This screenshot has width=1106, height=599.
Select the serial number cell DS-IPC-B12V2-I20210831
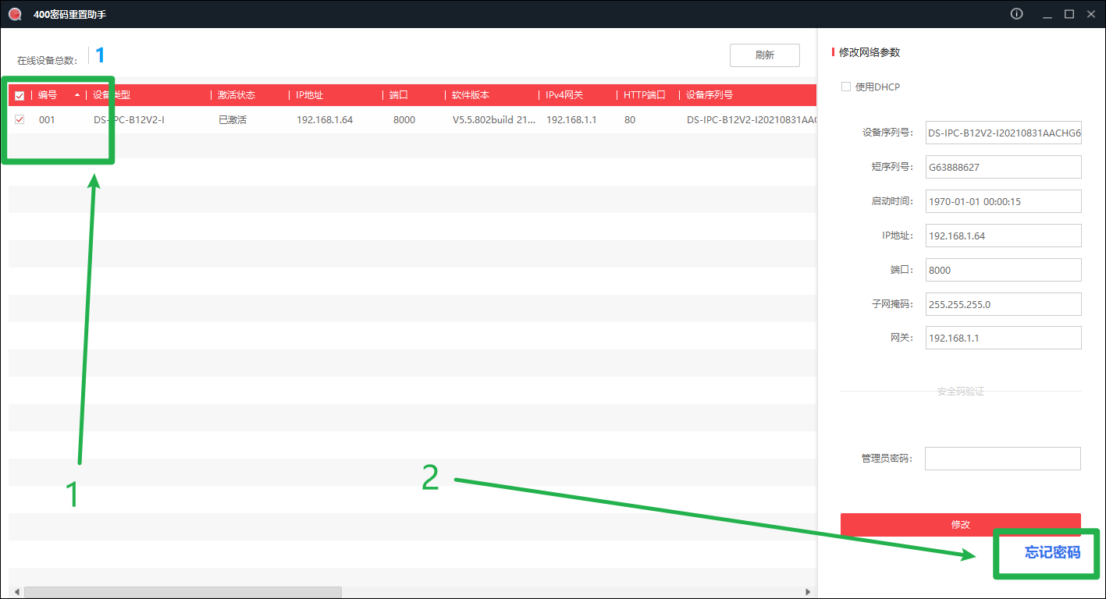752,120
